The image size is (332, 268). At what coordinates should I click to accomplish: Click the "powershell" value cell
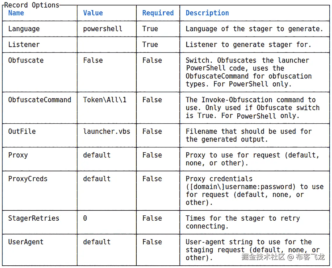tap(102, 29)
